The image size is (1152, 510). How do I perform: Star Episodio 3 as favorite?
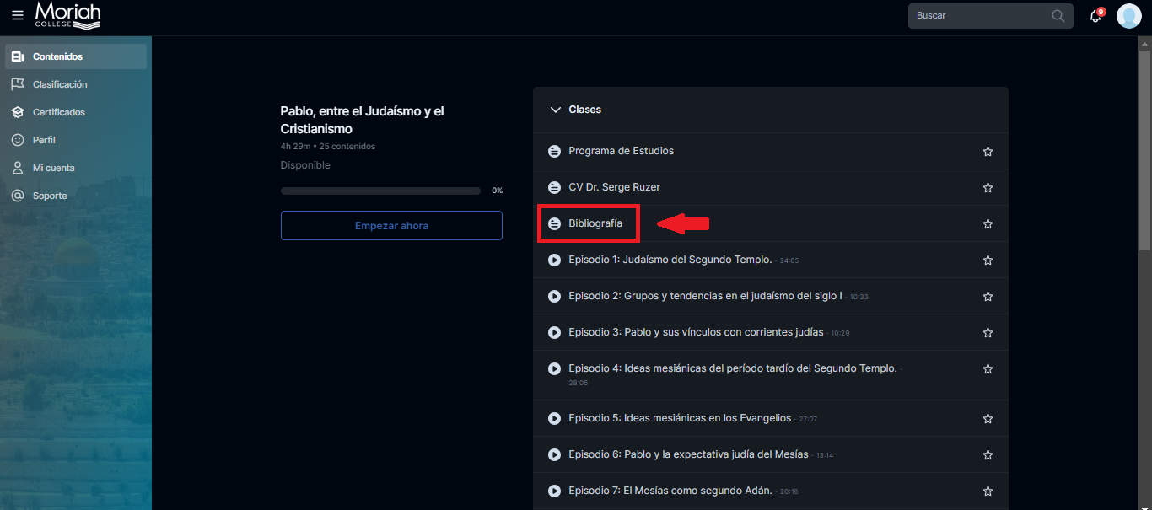(988, 333)
